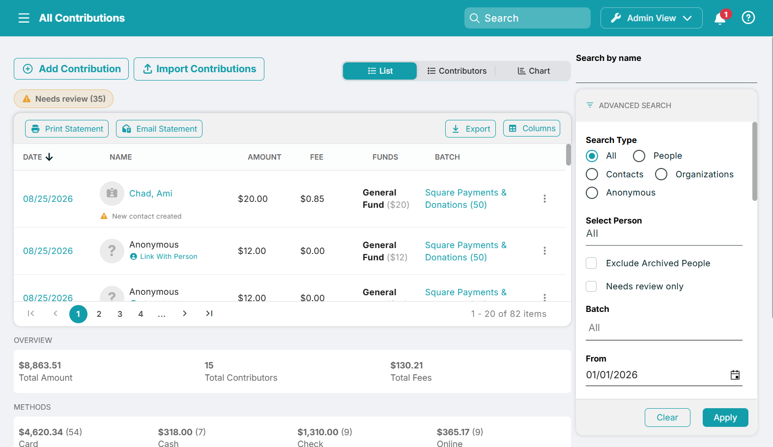The width and height of the screenshot is (773, 447).
Task: Sort by the Fee column header
Action: coord(316,157)
